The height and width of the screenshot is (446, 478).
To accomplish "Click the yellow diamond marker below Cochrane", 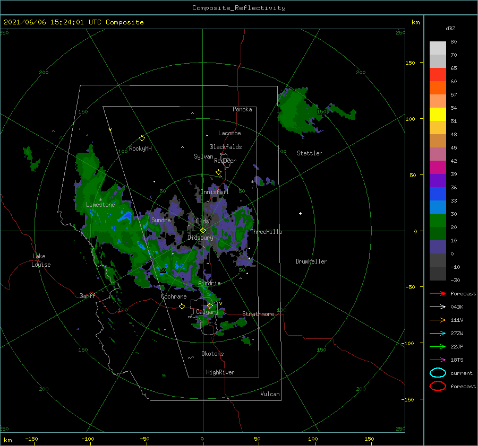I will tap(182, 306).
